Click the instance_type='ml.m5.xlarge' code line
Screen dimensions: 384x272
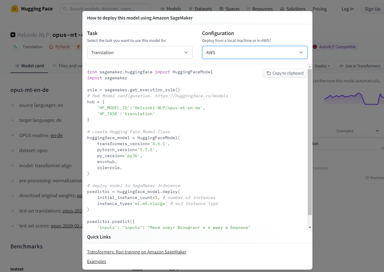pos(158,203)
